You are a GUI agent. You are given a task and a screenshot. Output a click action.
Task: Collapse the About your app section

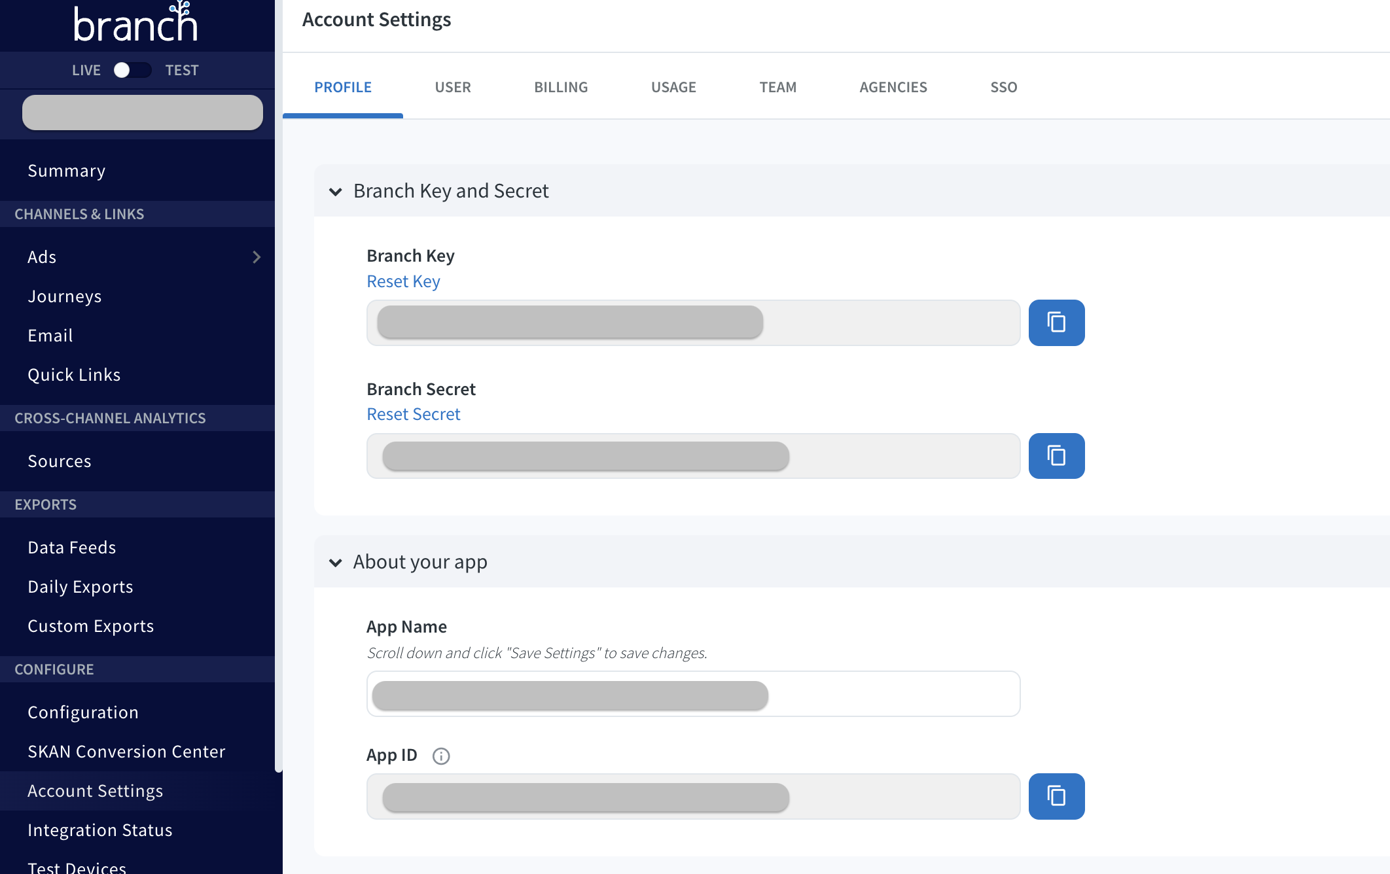(x=336, y=563)
